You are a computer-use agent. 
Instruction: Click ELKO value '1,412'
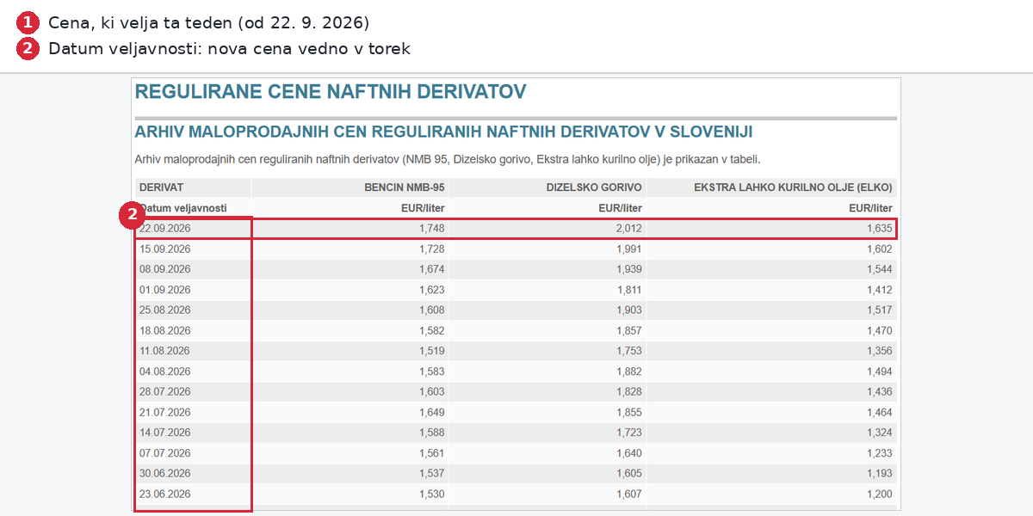pyautogui.click(x=880, y=290)
